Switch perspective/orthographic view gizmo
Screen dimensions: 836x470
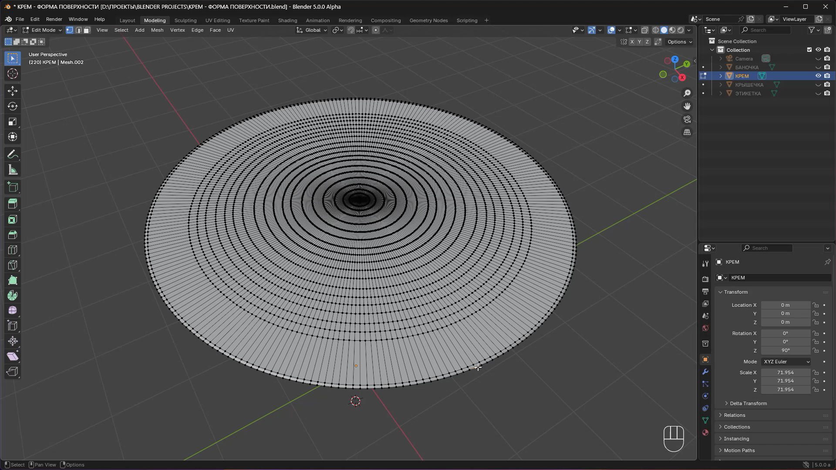pos(687,132)
